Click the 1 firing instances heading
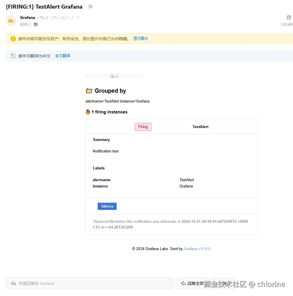Screen dimensions: 293x296 [x=109, y=112]
